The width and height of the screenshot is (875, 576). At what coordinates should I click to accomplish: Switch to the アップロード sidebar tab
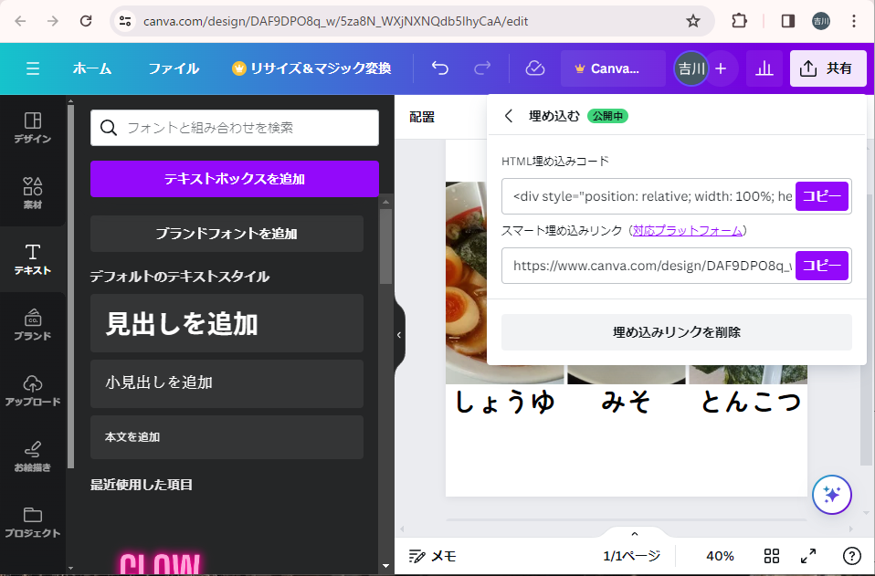[x=32, y=390]
